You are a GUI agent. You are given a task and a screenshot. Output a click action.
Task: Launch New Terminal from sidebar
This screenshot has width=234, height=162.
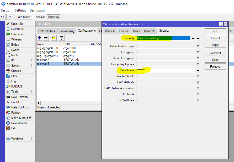tap(19, 97)
